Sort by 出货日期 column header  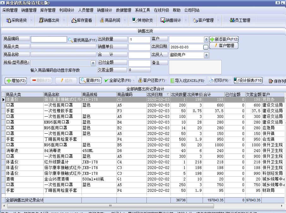tap(158, 94)
